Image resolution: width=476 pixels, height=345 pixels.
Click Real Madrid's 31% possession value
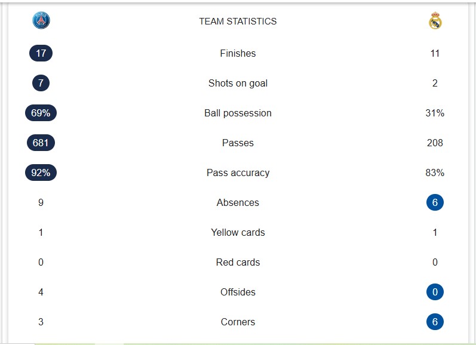(435, 113)
